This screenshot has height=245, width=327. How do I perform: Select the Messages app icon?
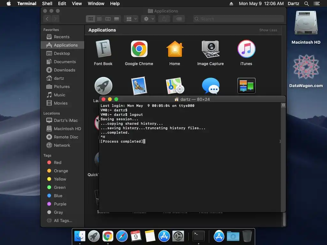pos(211,86)
